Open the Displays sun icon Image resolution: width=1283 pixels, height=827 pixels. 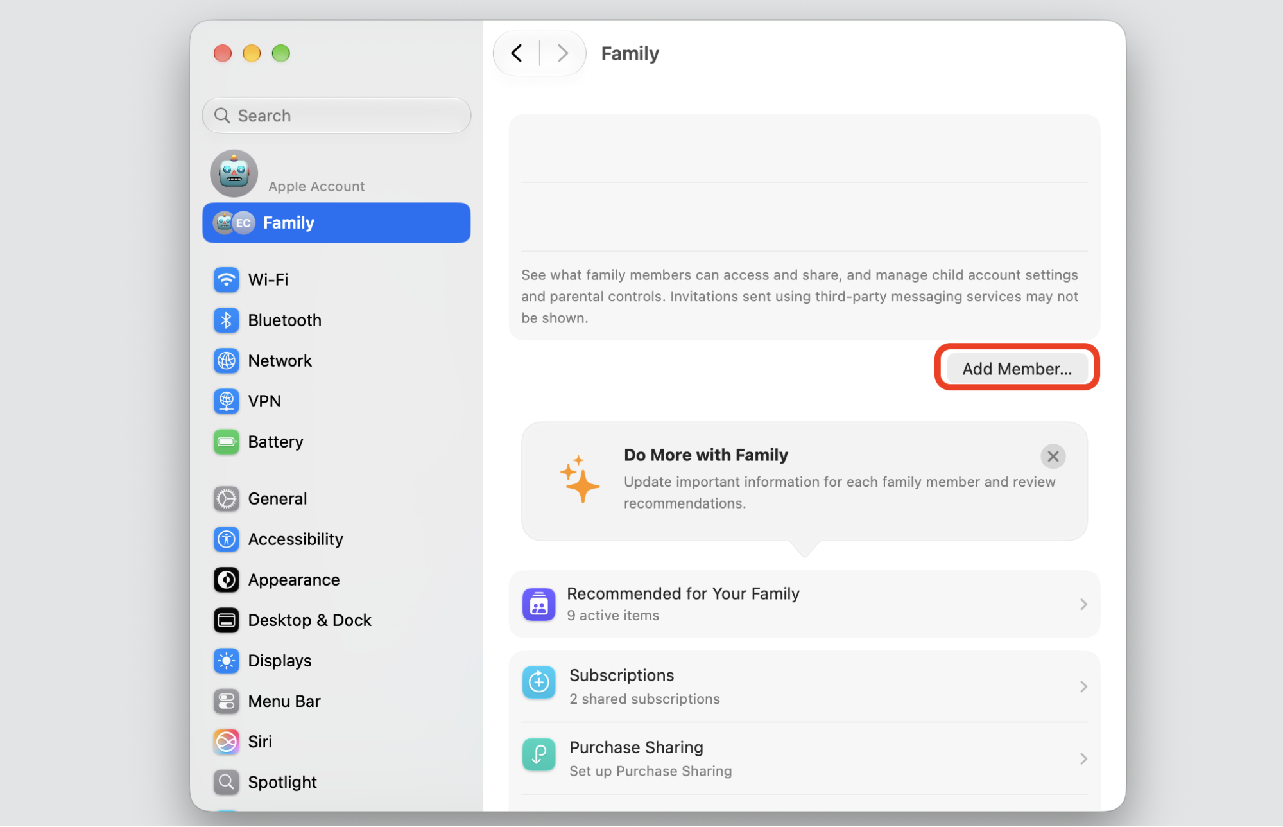click(226, 661)
